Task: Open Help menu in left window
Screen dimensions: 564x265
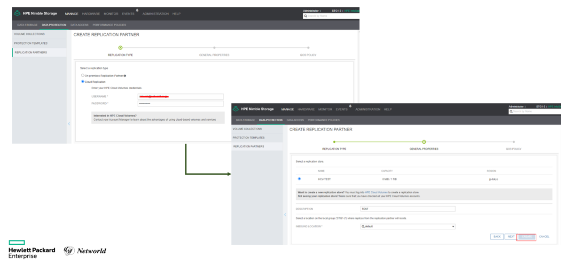Action: click(x=176, y=14)
